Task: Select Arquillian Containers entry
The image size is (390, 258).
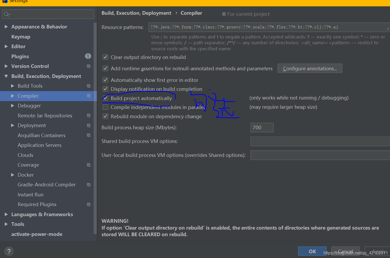Action: 41,135
